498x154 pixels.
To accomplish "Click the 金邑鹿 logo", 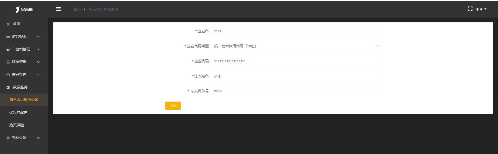I will [24, 9].
